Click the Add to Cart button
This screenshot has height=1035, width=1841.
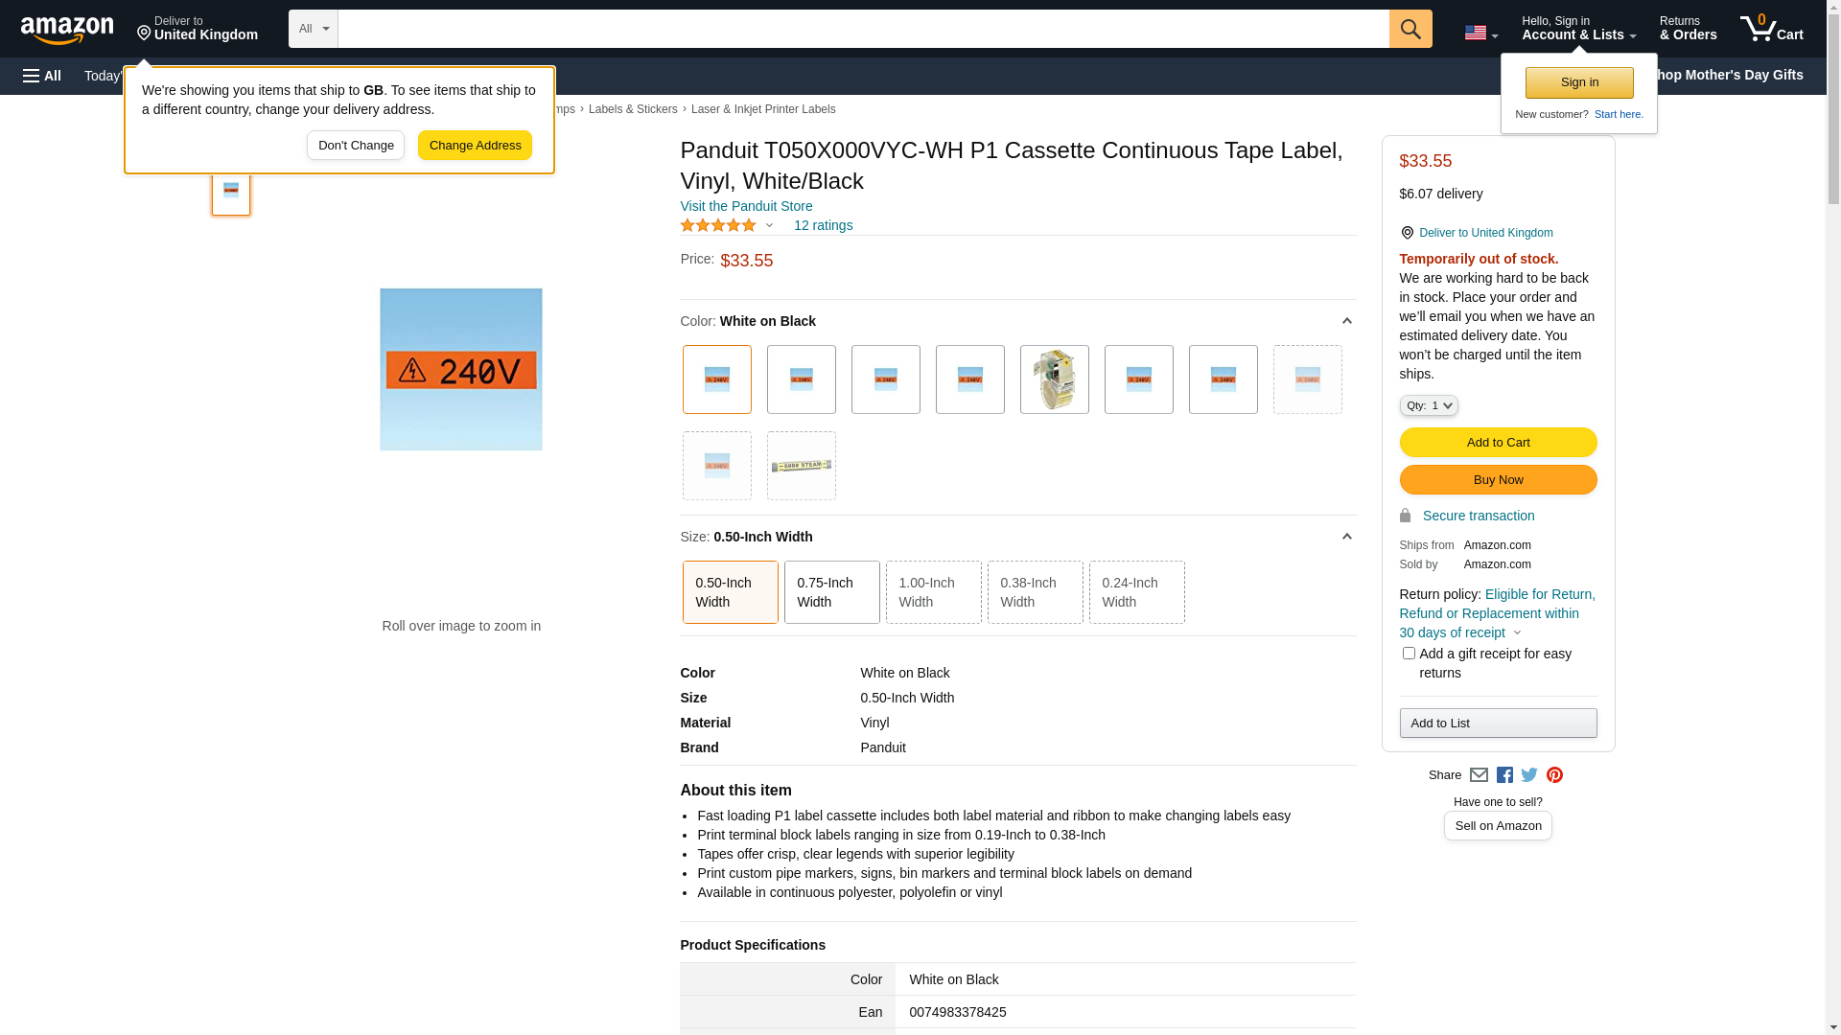pyautogui.click(x=1498, y=443)
